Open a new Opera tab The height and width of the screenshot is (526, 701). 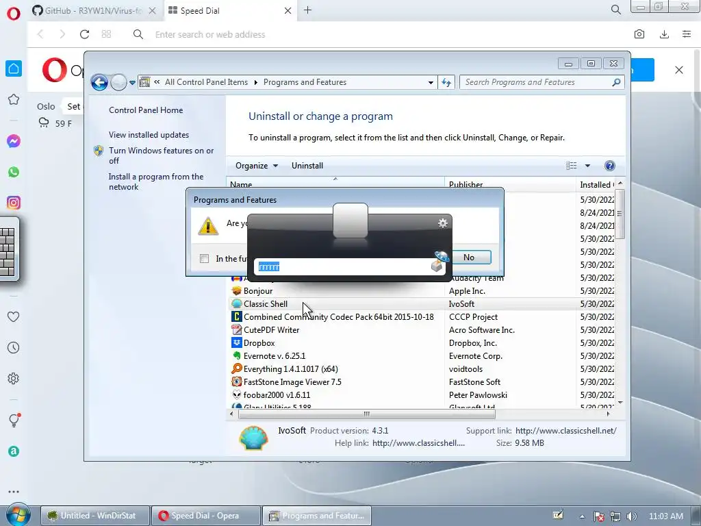pos(307,10)
